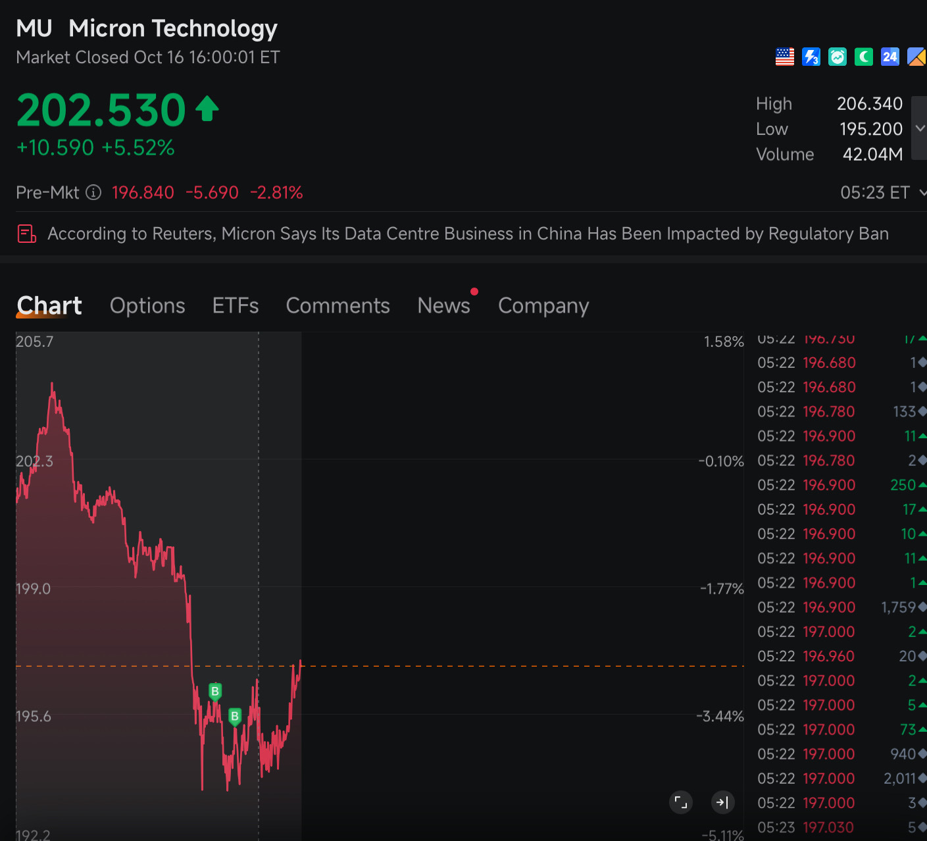Switch to the ETFs tab
Screen dimensions: 927x841
point(236,306)
